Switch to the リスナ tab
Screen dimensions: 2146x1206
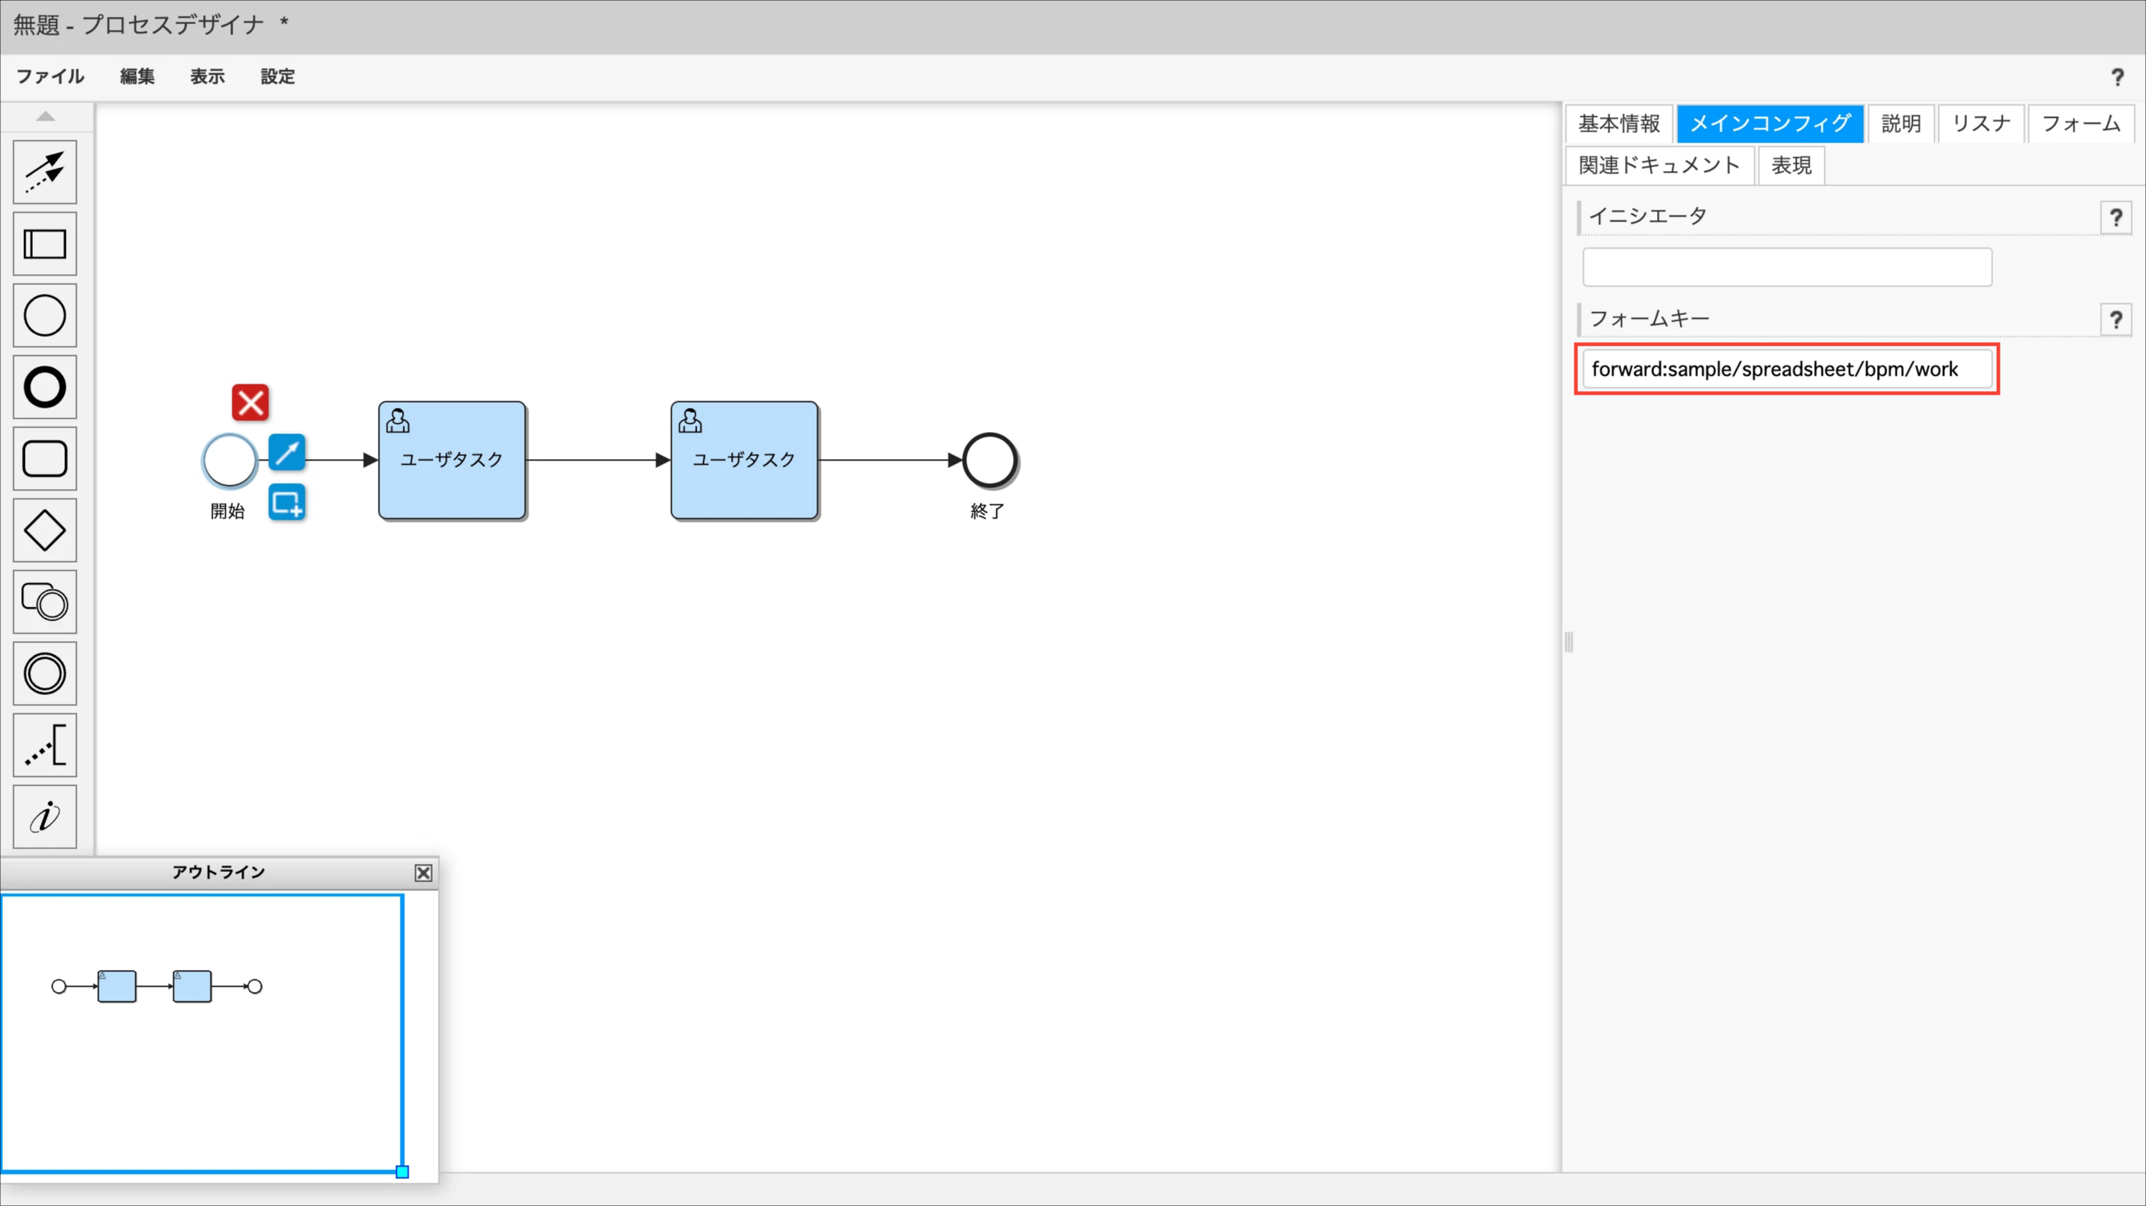(x=1980, y=124)
